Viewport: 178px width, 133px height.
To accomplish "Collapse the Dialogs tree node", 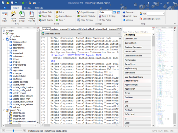I will coord(4,39).
